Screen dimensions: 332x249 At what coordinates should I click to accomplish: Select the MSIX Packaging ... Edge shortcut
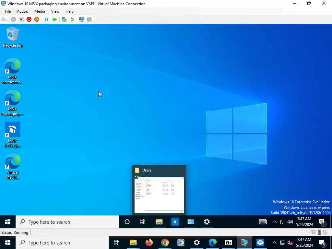13,103
